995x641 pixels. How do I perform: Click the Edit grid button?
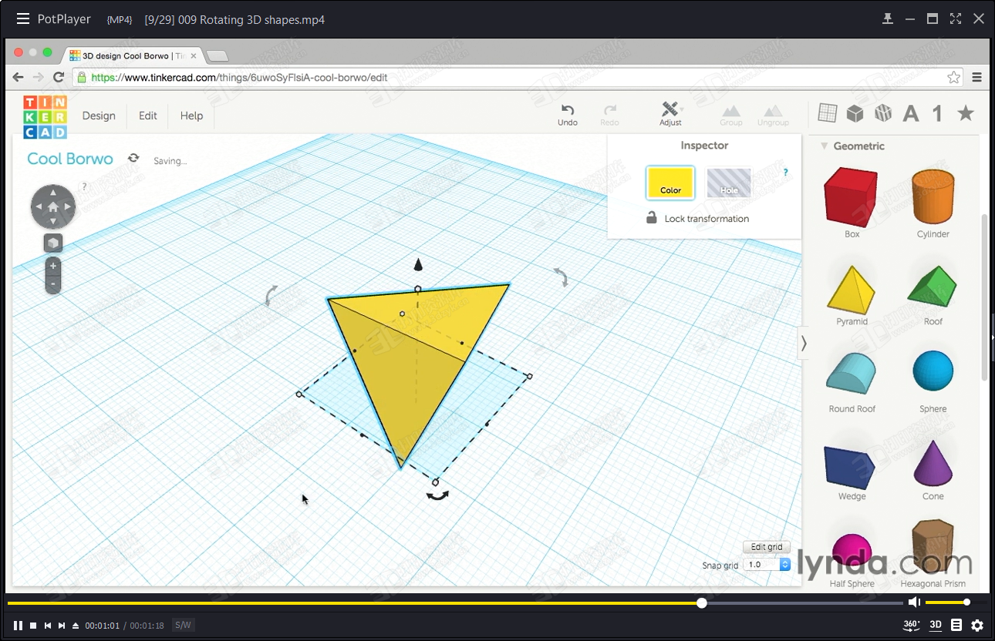click(766, 547)
